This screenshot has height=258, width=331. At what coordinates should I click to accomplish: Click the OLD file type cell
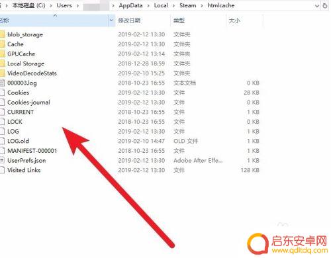(x=186, y=141)
